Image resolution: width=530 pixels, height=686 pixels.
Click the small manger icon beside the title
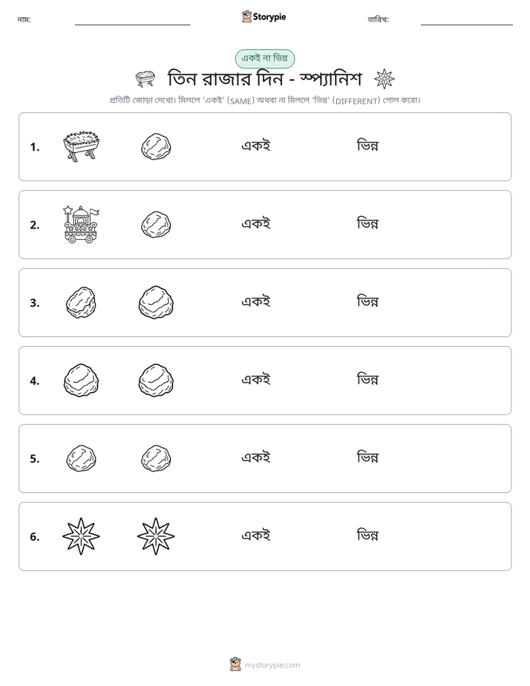(145, 79)
